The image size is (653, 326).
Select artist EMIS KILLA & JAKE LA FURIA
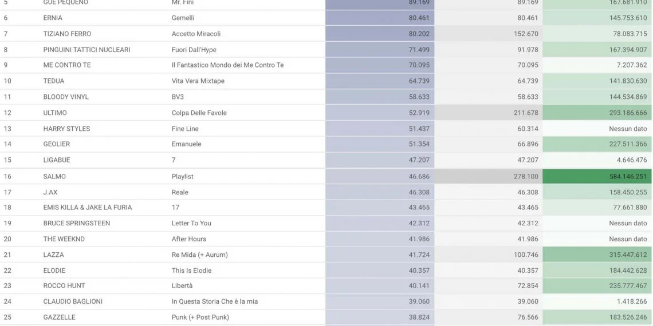(x=87, y=208)
